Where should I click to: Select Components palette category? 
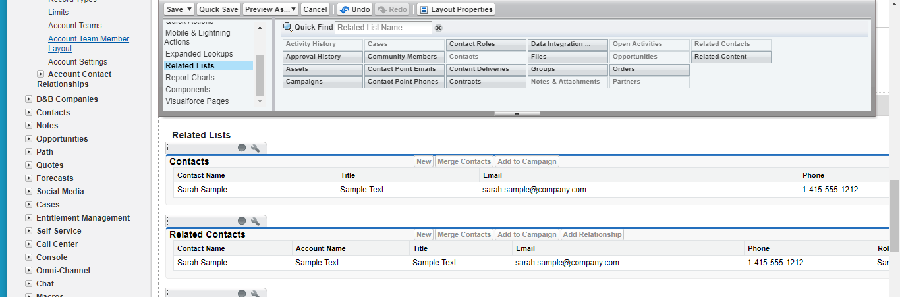coord(188,90)
